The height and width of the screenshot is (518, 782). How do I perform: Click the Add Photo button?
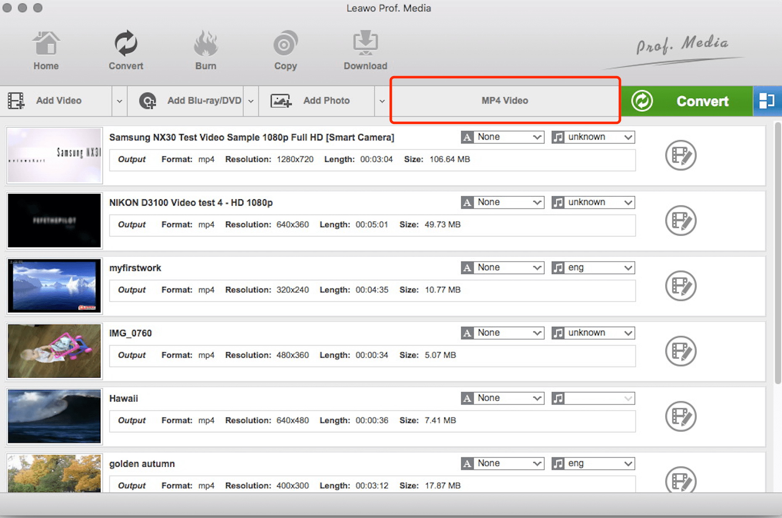point(317,101)
